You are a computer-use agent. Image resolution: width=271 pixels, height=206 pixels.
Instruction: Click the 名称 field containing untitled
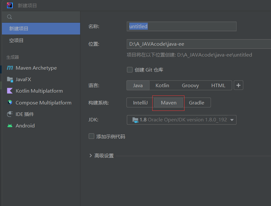[181, 27]
